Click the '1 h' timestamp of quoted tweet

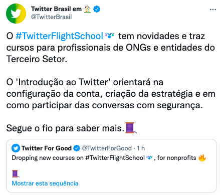coord(141,148)
